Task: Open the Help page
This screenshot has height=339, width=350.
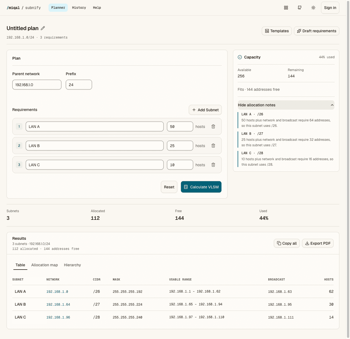Action: (x=97, y=8)
